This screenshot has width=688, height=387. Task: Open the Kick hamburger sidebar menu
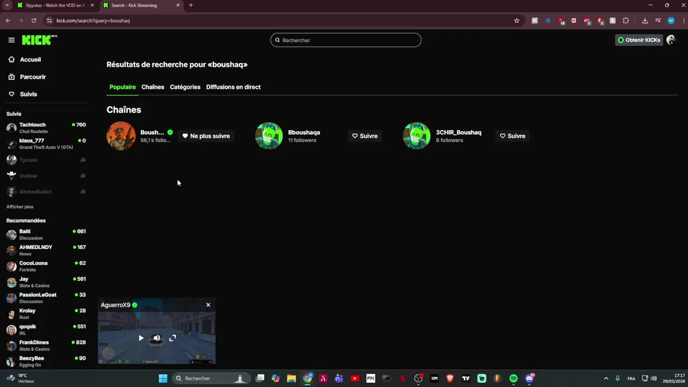coord(11,40)
